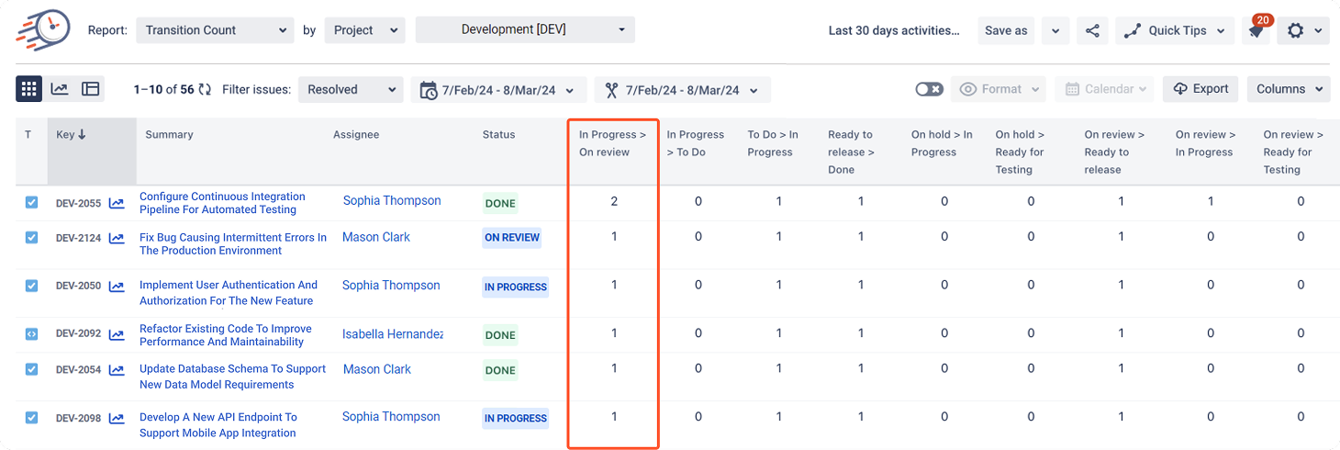Open issue Fix Bug Causing Intermittent Errors
1340x450 pixels.
coord(233,243)
